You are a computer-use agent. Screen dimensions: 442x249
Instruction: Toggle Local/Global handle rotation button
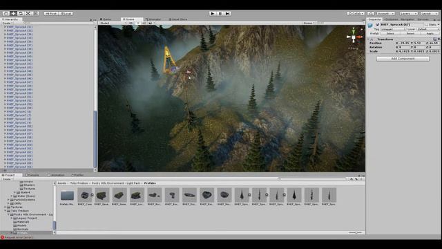click(66, 13)
